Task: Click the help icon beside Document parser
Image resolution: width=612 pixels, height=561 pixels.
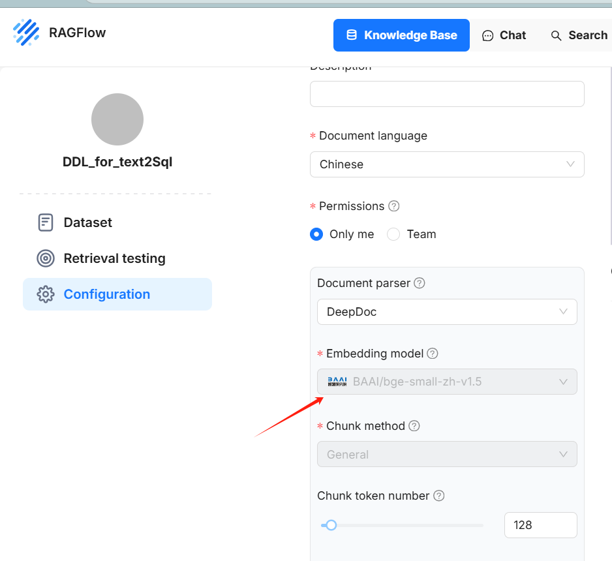Action: point(420,283)
